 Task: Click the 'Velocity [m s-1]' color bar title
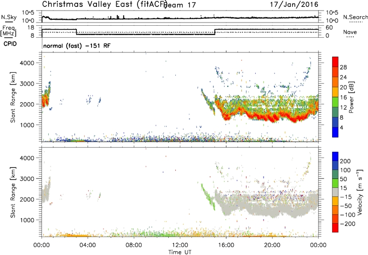(x=360, y=192)
